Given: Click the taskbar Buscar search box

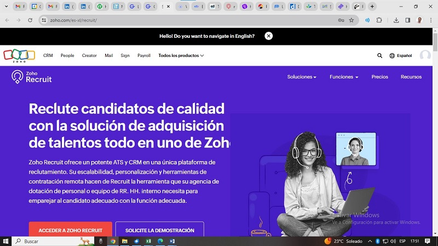Looking at the screenshot, I should pyautogui.click(x=53, y=241).
